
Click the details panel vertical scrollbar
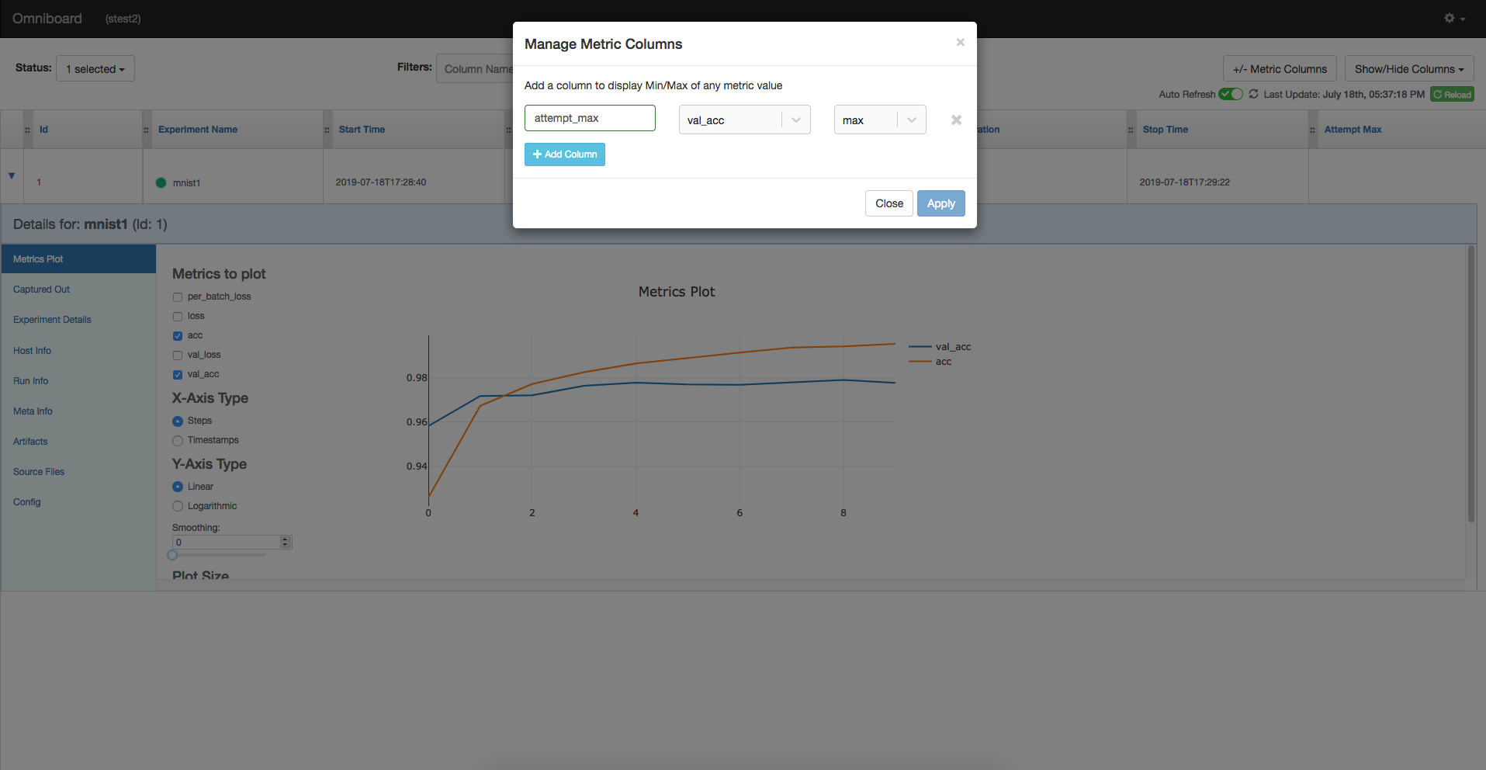(1470, 384)
